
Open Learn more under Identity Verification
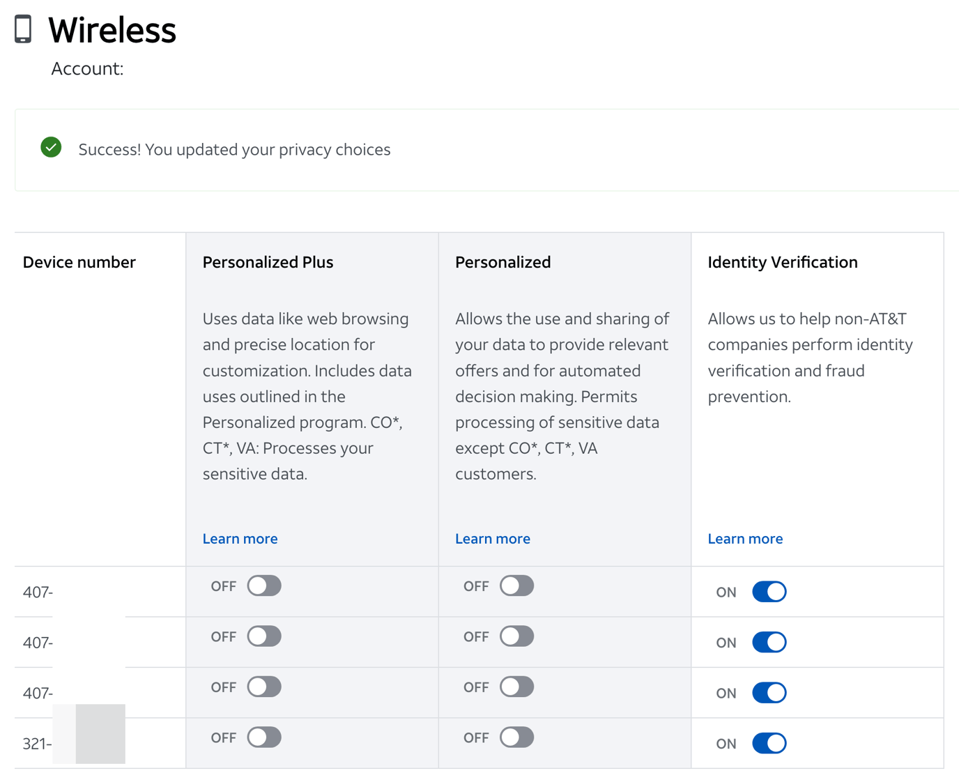pyautogui.click(x=745, y=539)
